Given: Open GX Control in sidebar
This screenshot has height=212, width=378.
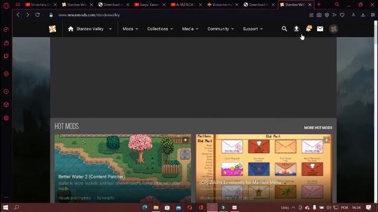Looking at the screenshot, I should 6,29.
